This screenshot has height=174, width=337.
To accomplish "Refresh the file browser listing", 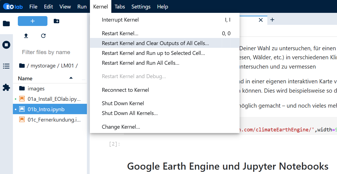I will pos(43,36).
